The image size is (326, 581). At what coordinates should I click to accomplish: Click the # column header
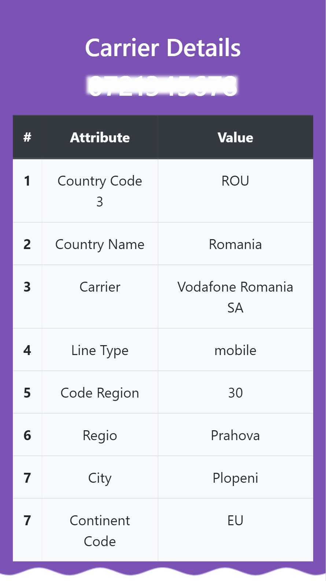click(x=27, y=138)
